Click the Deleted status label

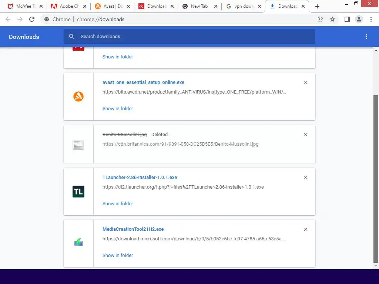click(160, 135)
